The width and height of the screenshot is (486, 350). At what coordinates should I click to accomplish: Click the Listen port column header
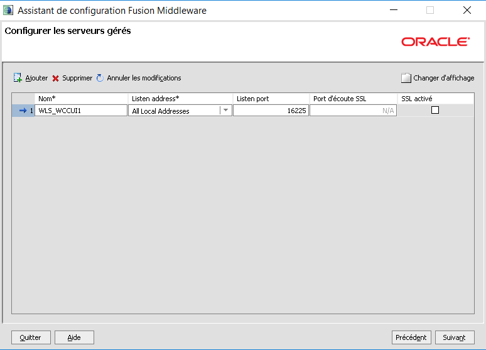tap(271, 99)
